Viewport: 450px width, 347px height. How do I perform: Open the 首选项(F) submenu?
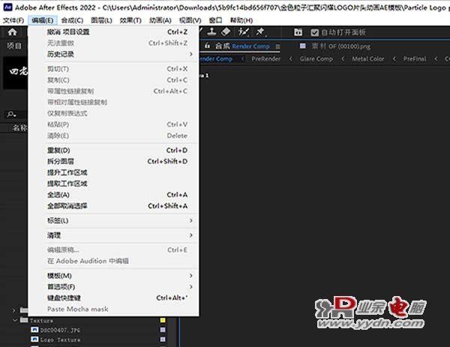click(x=120, y=286)
